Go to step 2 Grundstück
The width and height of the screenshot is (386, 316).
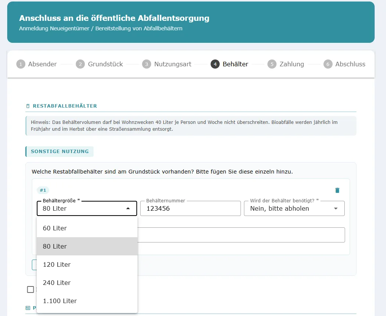click(99, 64)
